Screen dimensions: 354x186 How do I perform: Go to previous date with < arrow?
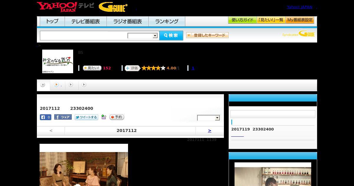click(51, 130)
